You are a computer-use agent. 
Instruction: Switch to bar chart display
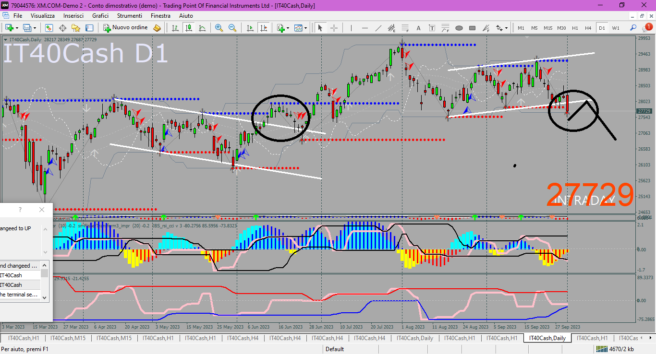175,28
